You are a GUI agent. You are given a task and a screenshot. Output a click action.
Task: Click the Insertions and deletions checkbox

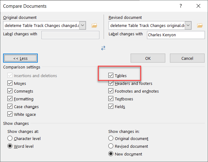(10, 75)
